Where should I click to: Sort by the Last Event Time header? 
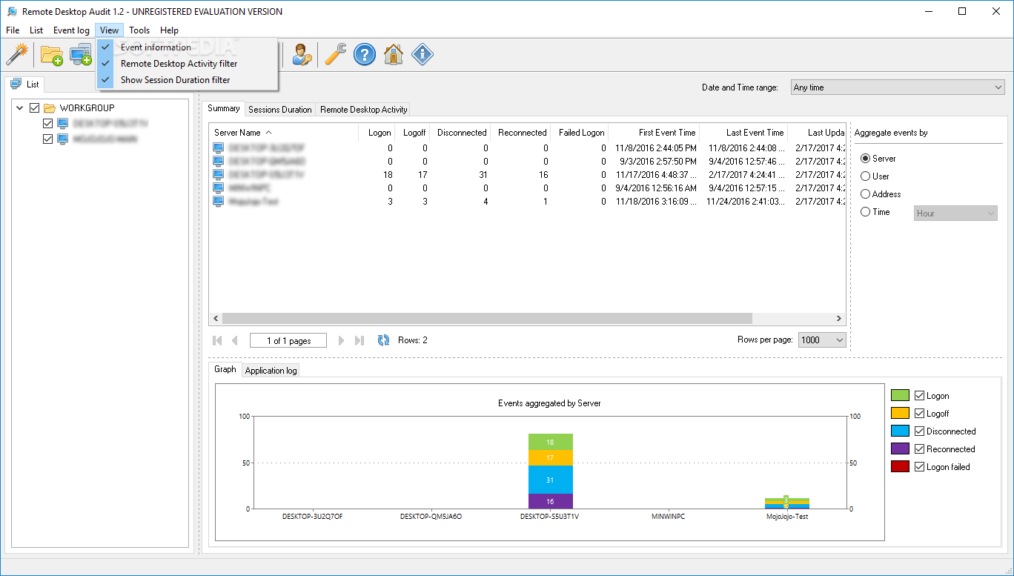[x=743, y=133]
